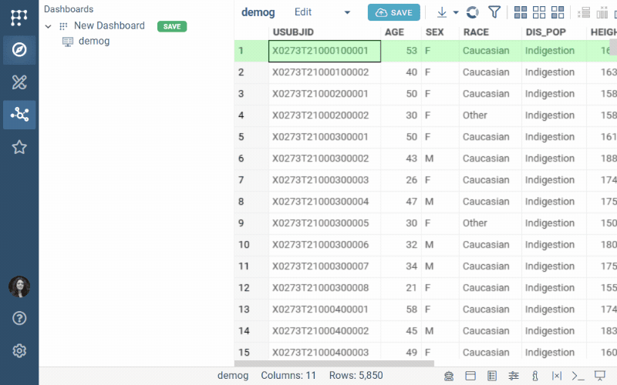Select cell X0273T21000200002
617x385 pixels.
[325, 115]
